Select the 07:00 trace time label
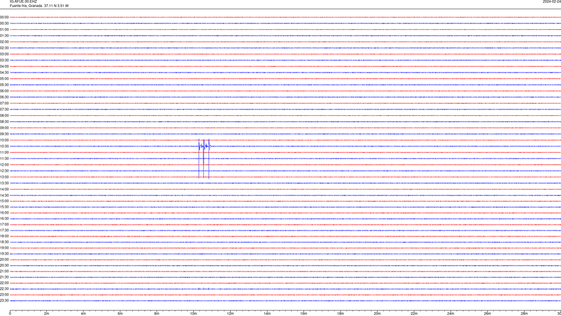 pos(4,103)
